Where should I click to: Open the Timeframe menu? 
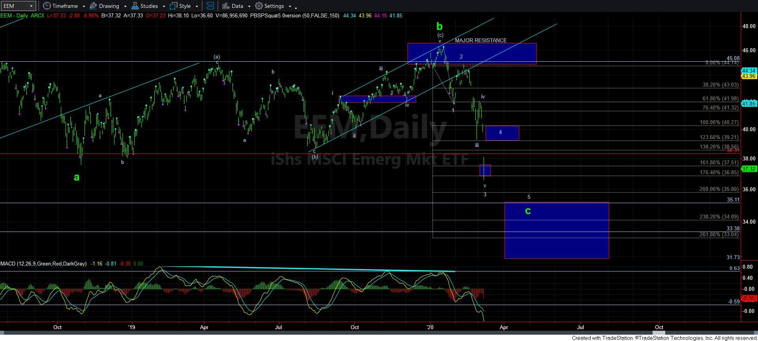(x=64, y=6)
